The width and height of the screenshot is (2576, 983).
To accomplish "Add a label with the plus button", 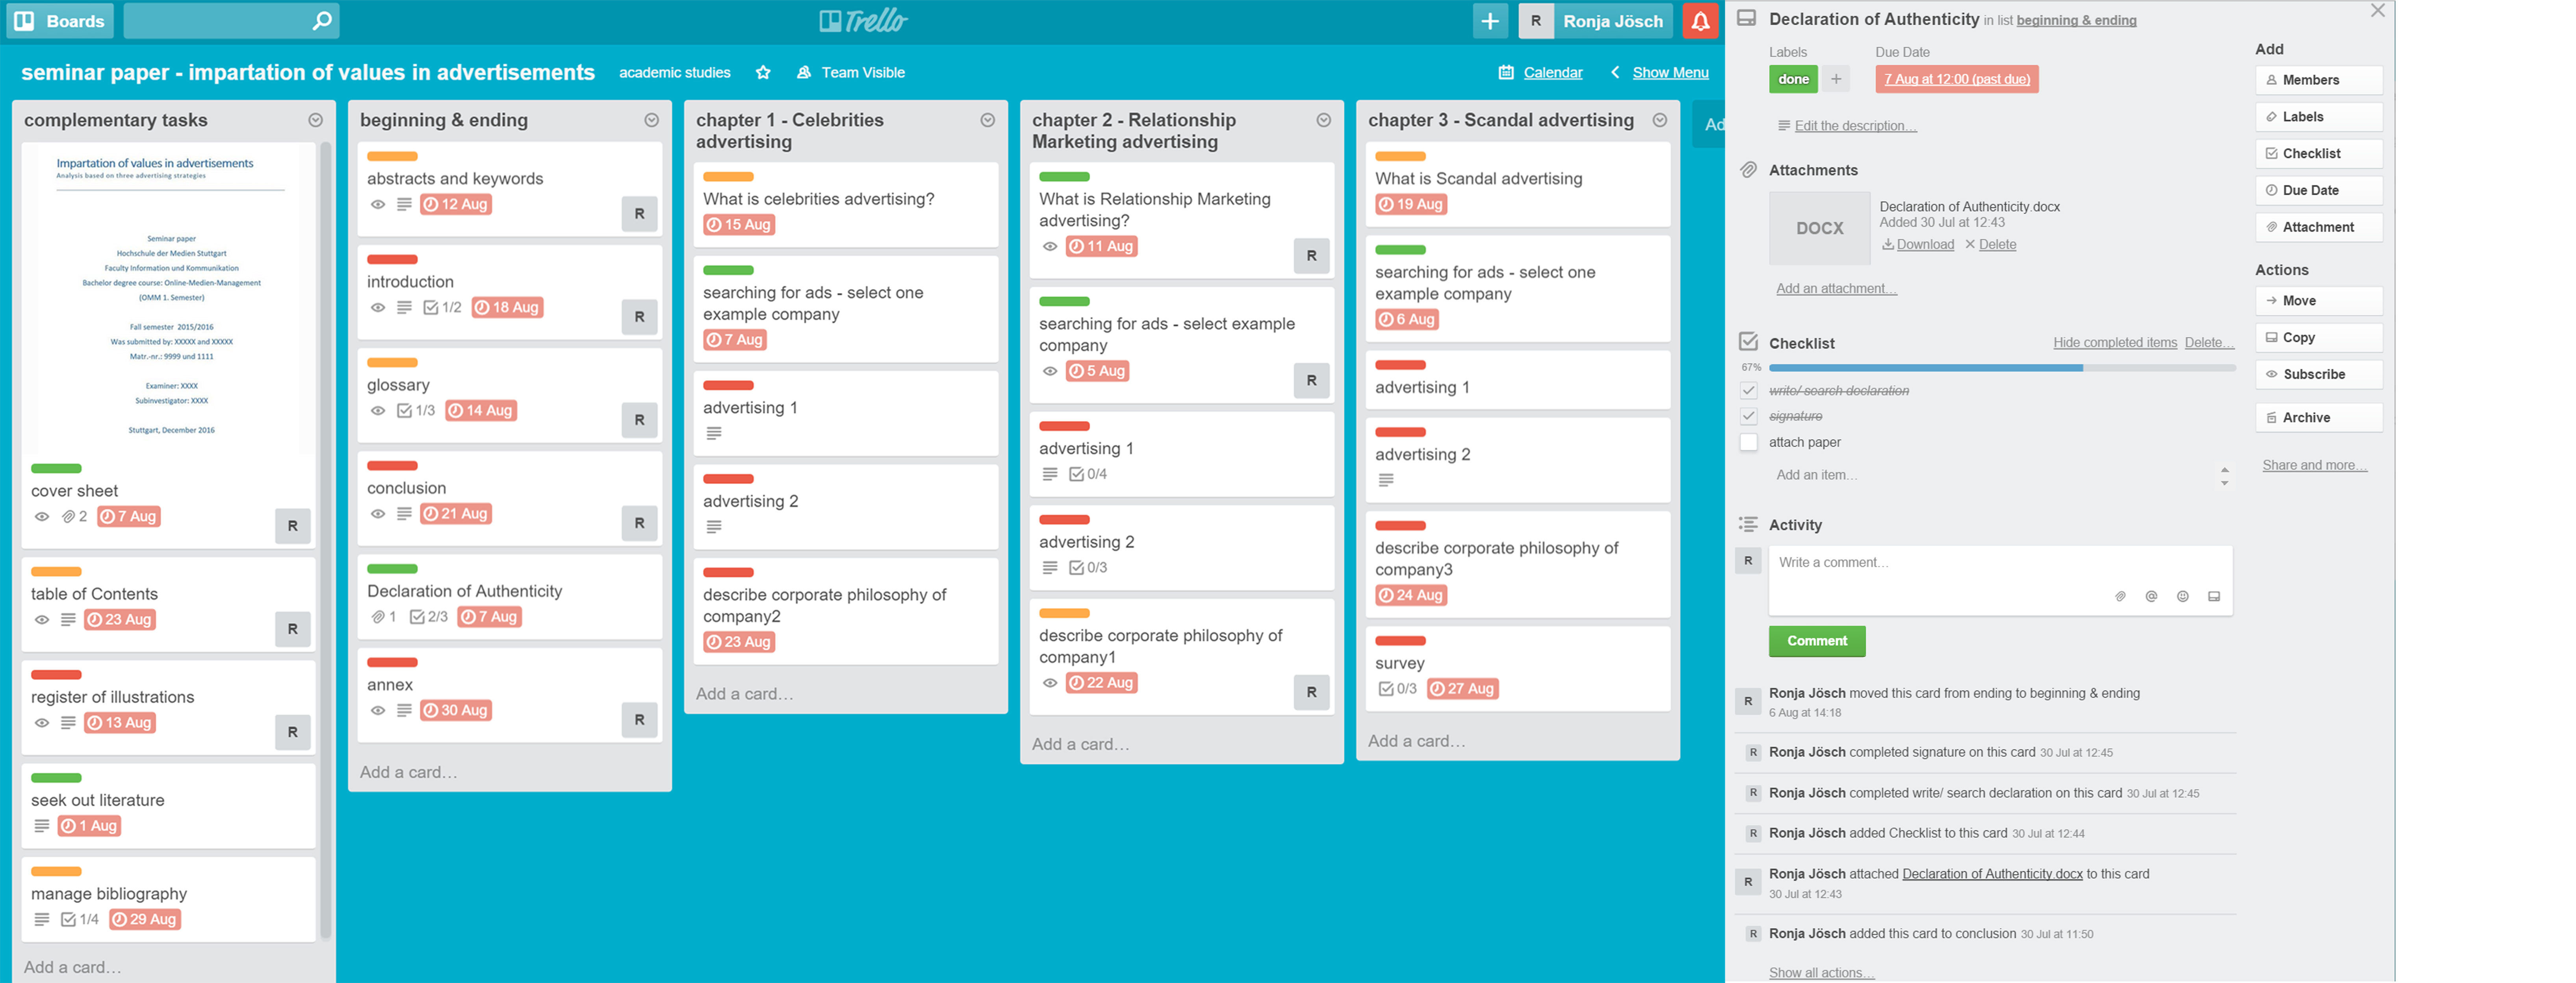I will coord(1836,79).
